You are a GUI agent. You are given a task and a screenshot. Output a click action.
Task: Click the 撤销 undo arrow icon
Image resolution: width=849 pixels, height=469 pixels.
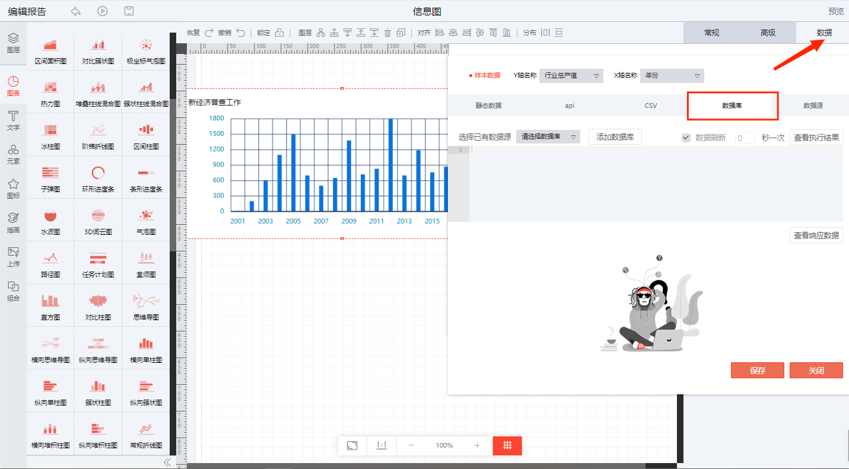click(240, 33)
